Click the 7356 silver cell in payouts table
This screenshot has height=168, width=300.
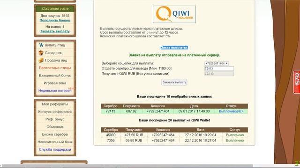click(111, 140)
